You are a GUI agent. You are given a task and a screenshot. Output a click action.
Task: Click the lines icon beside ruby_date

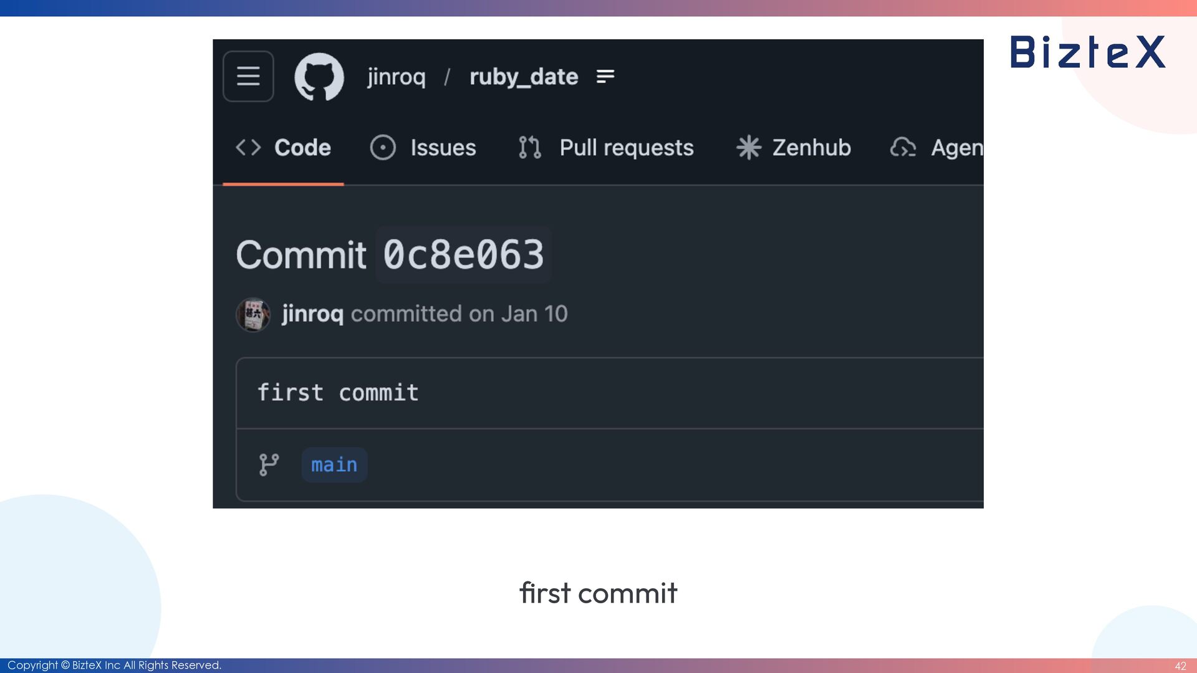pyautogui.click(x=605, y=76)
